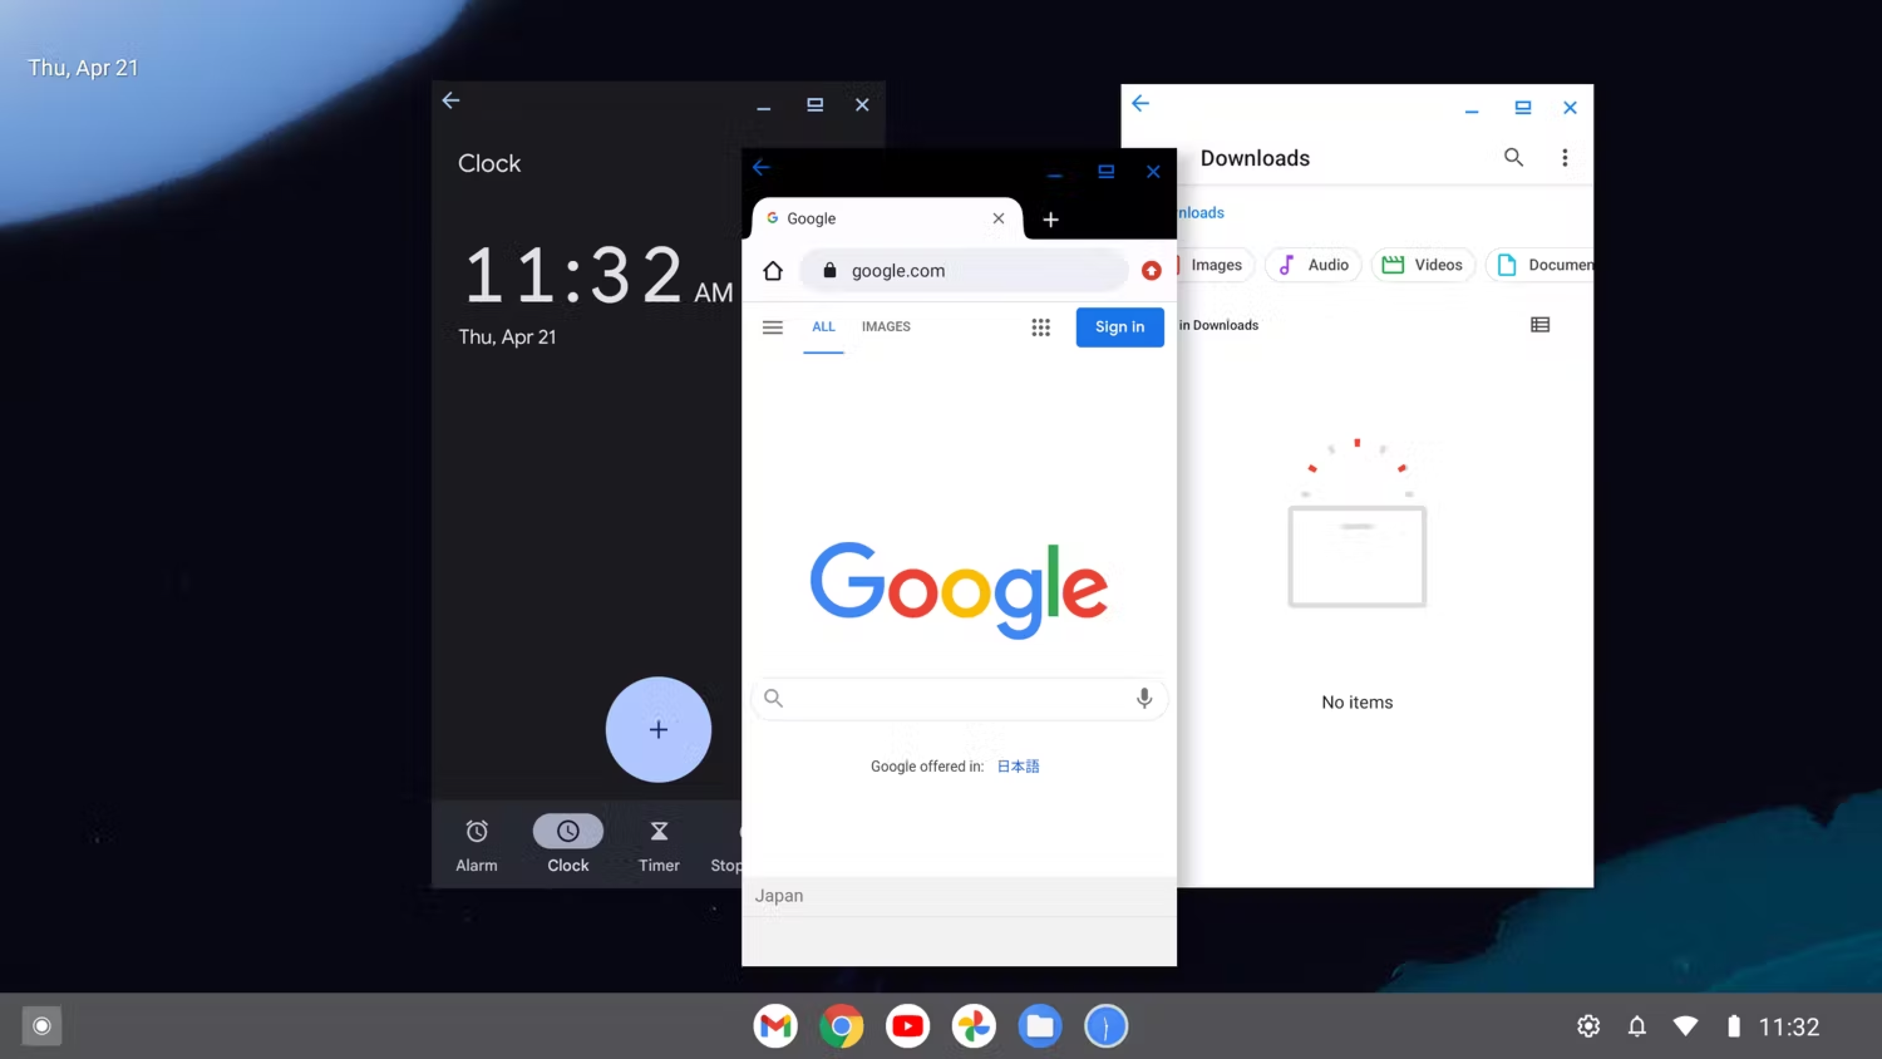Click the Downloads list view icon
Screen dimensions: 1882x1059
1541,324
